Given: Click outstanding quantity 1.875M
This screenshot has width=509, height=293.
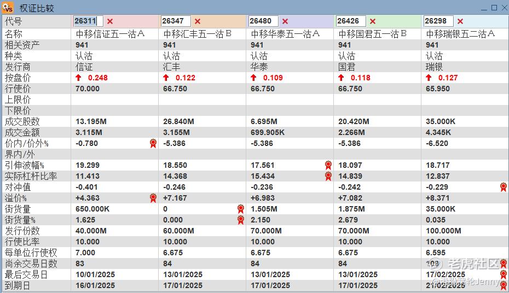Looking at the screenshot, I should pyautogui.click(x=351, y=209).
